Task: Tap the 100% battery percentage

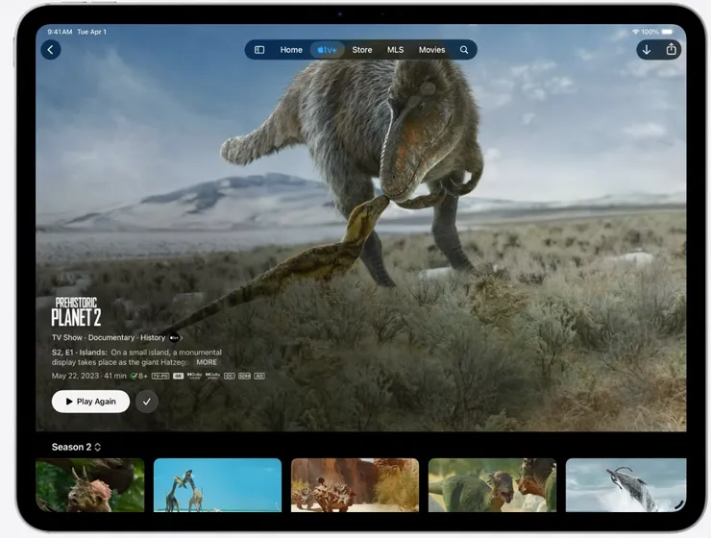Action: click(650, 32)
